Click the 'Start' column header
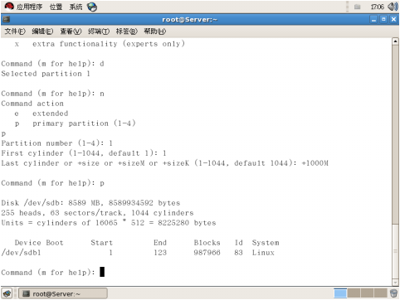400x300 pixels. 102,243
